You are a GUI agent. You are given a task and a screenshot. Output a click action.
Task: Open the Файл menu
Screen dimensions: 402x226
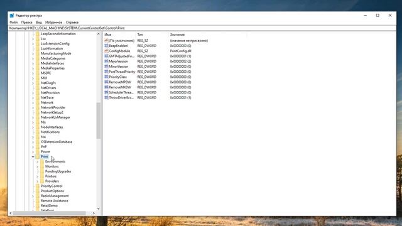[x=14, y=23]
